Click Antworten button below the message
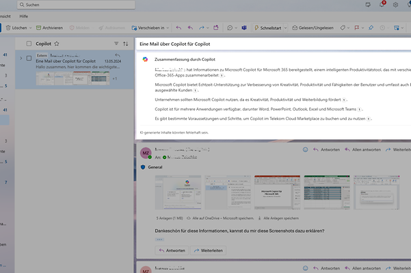This screenshot has width=411, height=273. (x=172, y=250)
